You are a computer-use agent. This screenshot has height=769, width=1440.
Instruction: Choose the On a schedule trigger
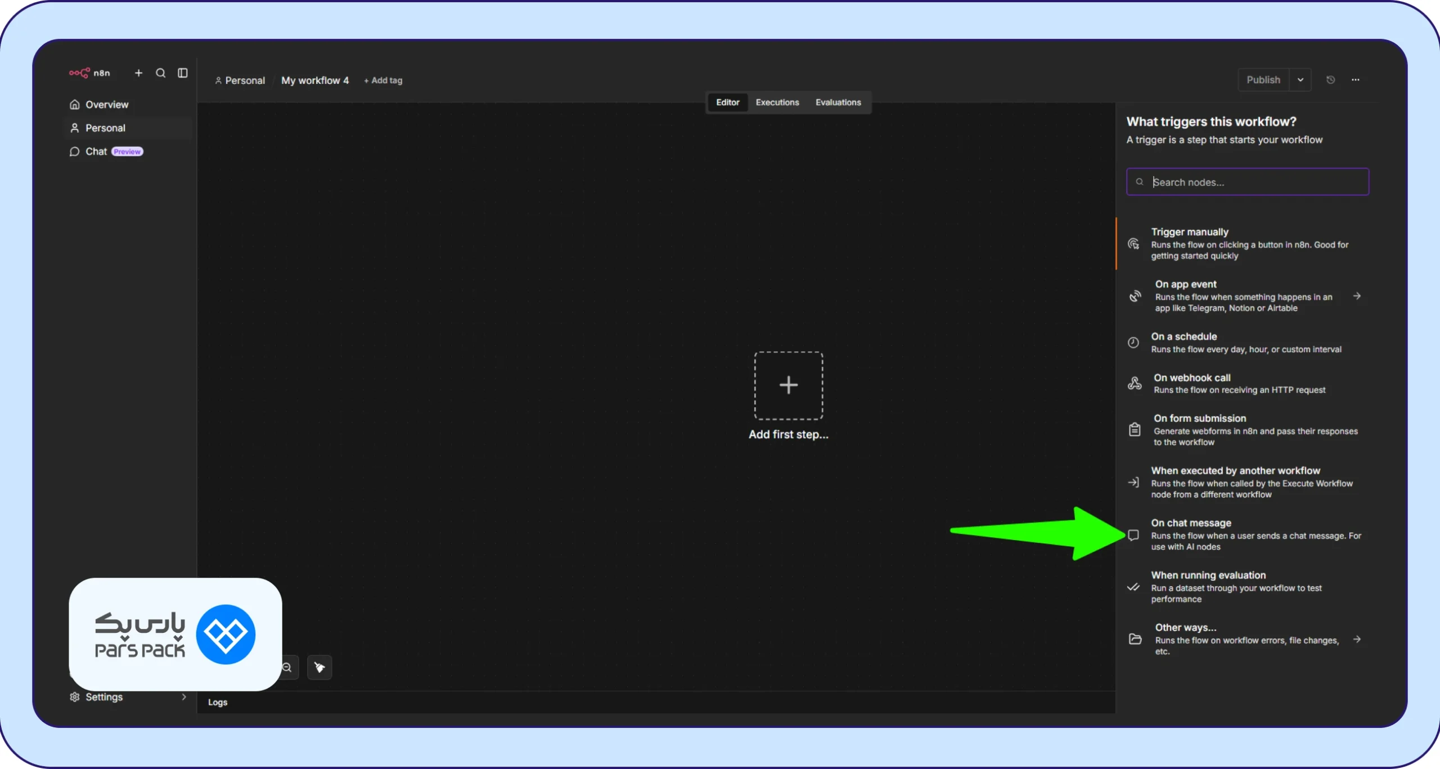point(1244,342)
